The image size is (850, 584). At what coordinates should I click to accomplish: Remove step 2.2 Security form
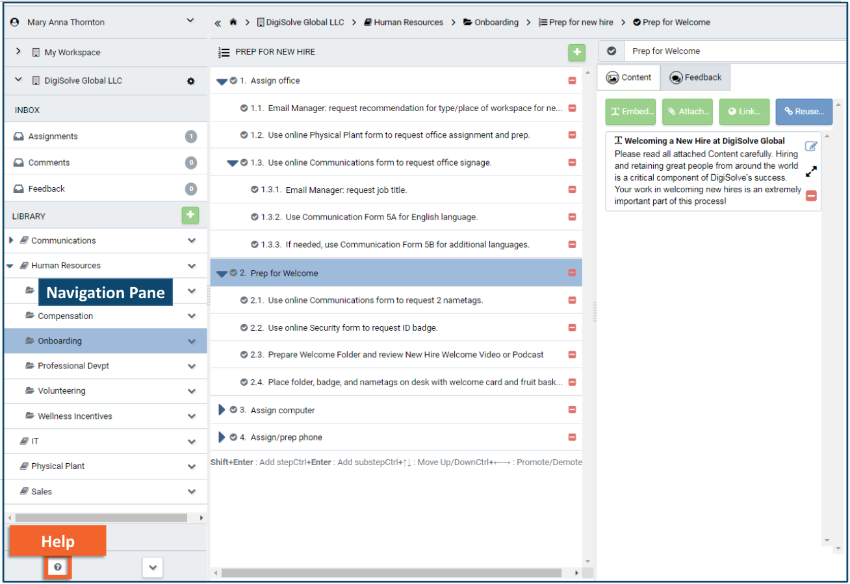tap(572, 327)
